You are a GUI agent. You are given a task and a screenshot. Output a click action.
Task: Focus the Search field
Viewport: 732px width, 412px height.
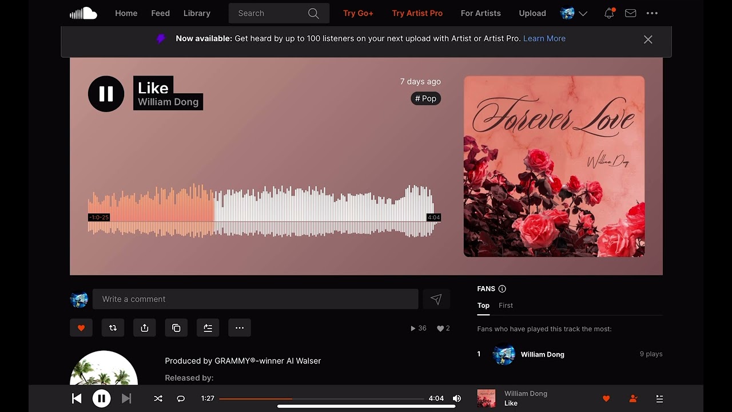(279, 13)
